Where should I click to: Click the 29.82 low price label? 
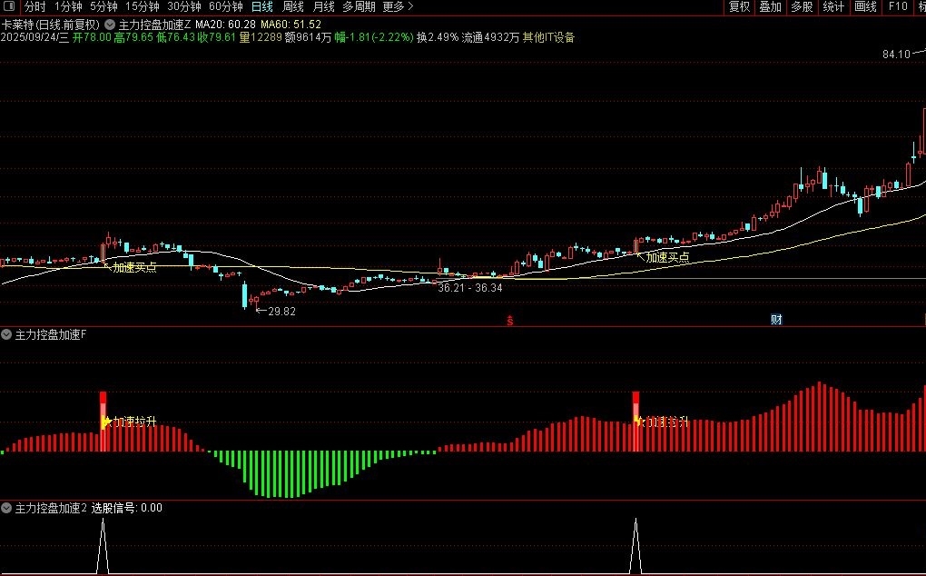(x=281, y=312)
